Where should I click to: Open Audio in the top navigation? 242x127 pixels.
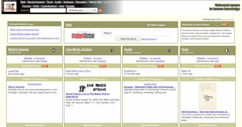(x=58, y=2)
